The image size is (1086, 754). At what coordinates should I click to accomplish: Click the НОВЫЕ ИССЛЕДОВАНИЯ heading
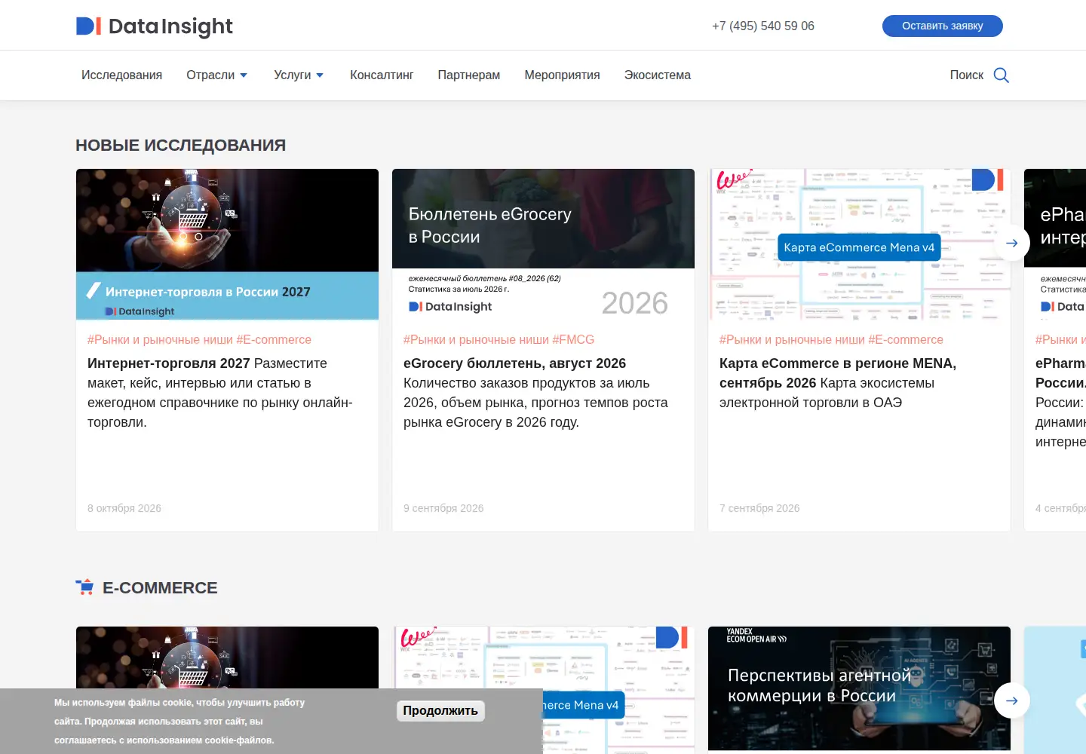pos(180,146)
